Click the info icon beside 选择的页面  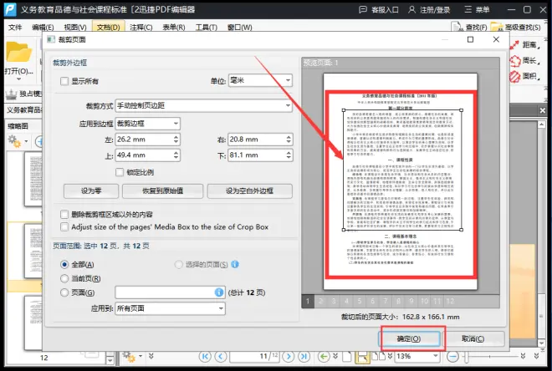(x=235, y=264)
